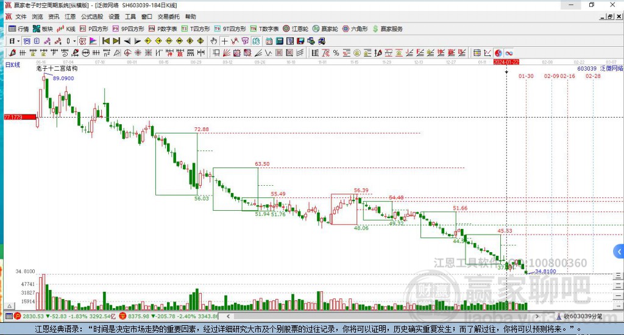Open the 交易委托 menu
Viewport: 624px width, 335px height.
[x=168, y=16]
